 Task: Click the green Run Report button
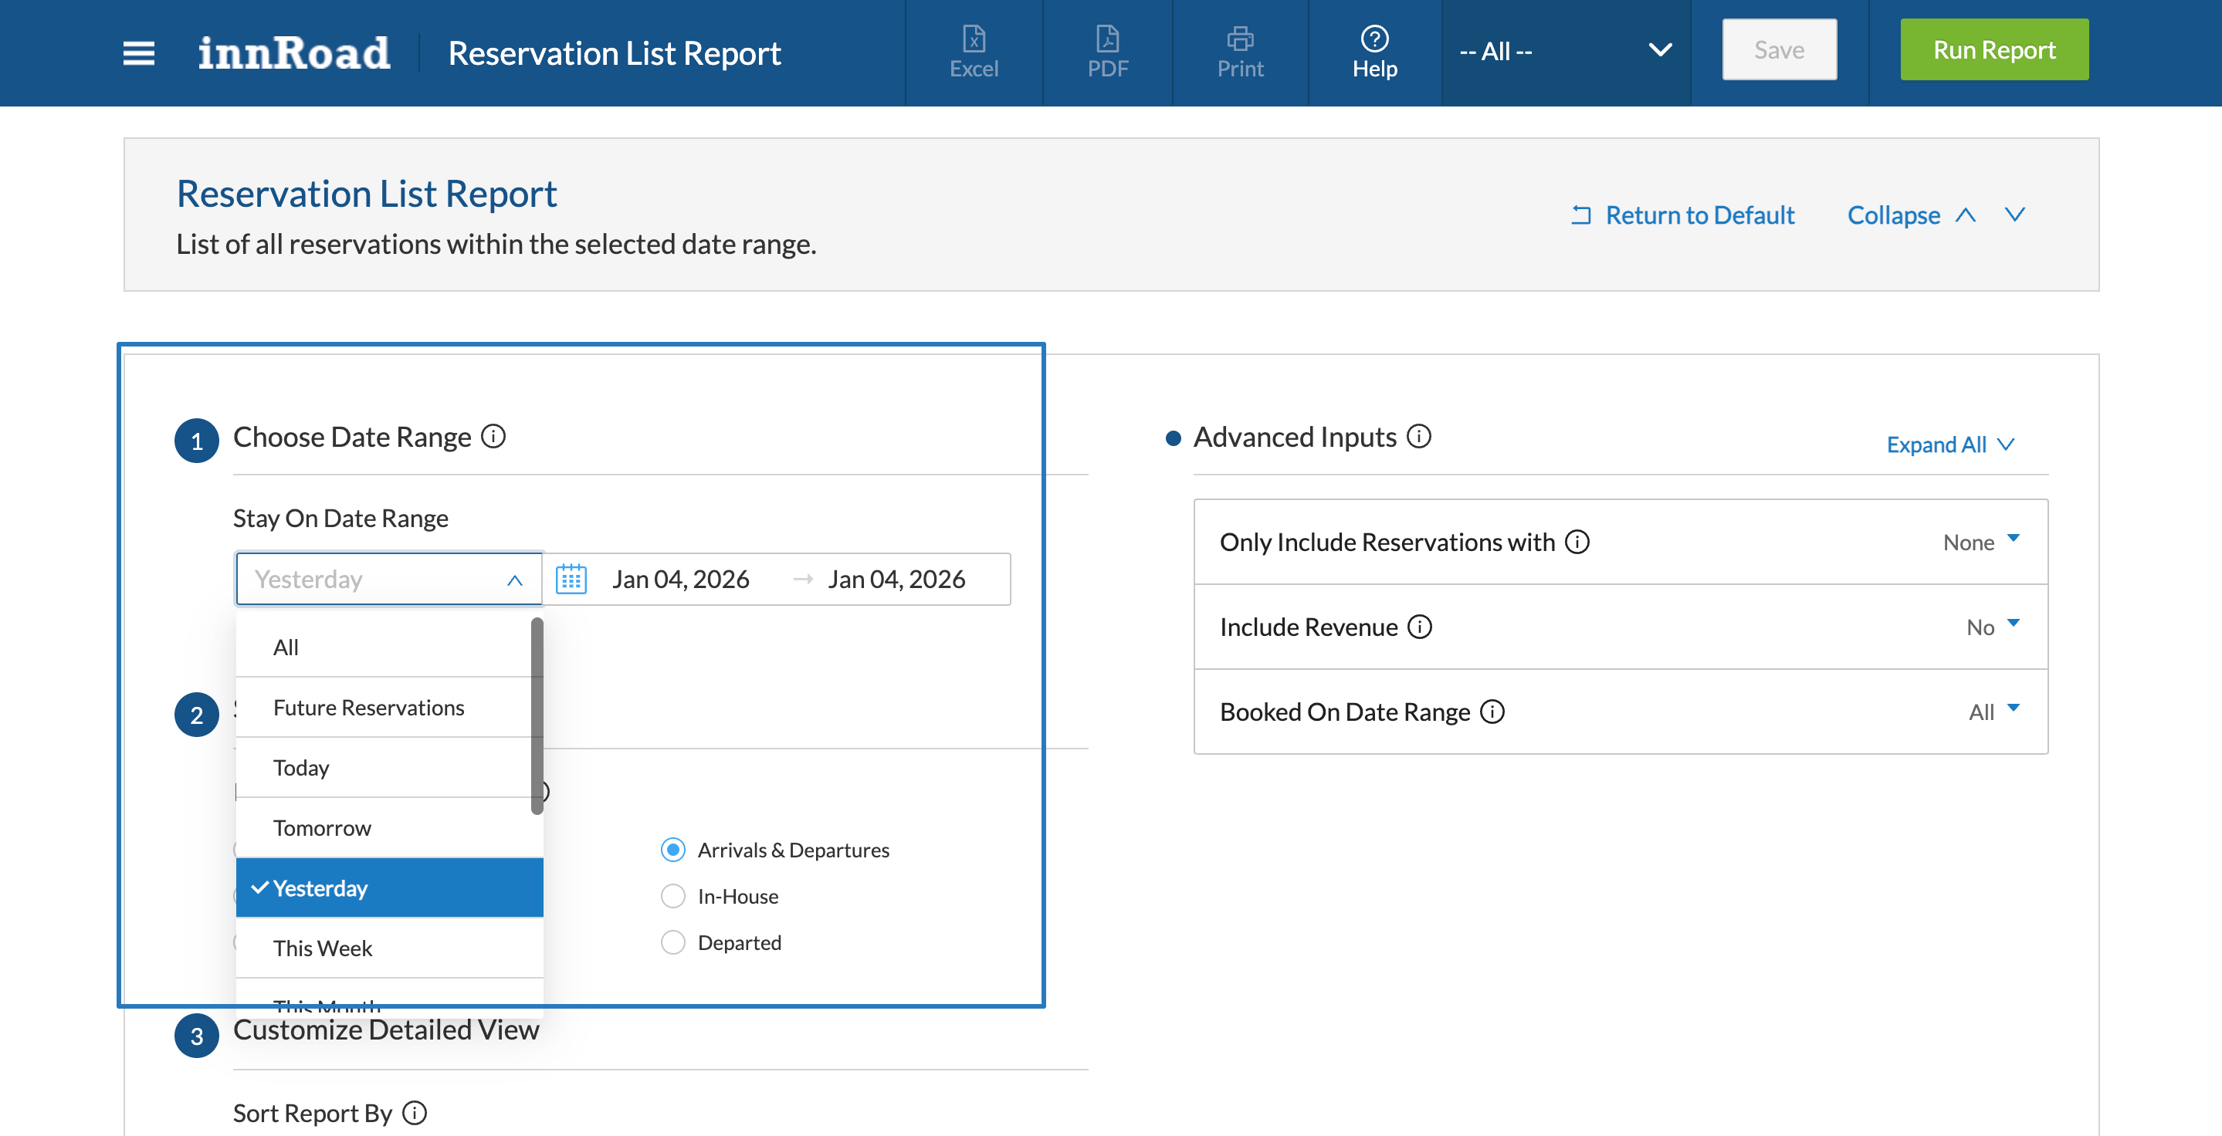pyautogui.click(x=1993, y=50)
